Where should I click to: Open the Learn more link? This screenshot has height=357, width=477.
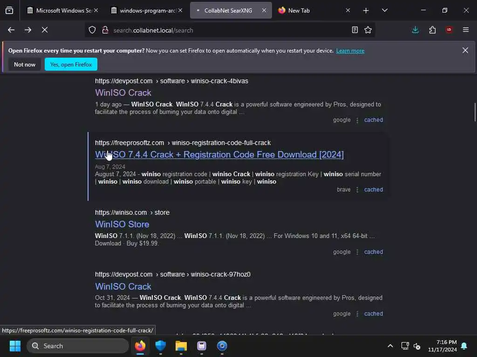coord(350,51)
